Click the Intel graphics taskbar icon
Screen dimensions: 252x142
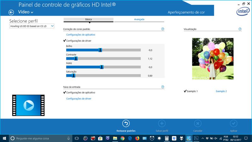189,138
